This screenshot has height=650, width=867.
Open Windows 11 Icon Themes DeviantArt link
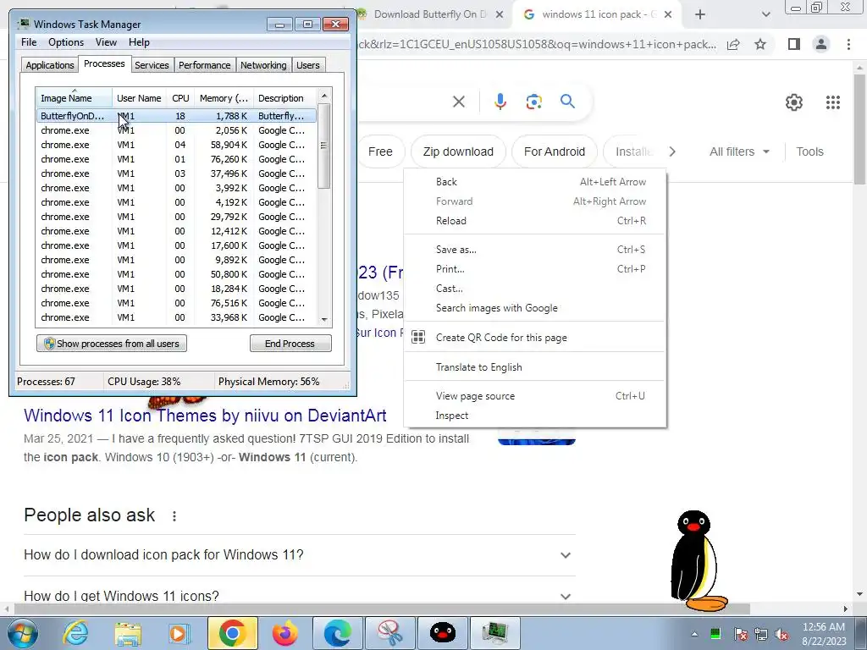pos(205,415)
